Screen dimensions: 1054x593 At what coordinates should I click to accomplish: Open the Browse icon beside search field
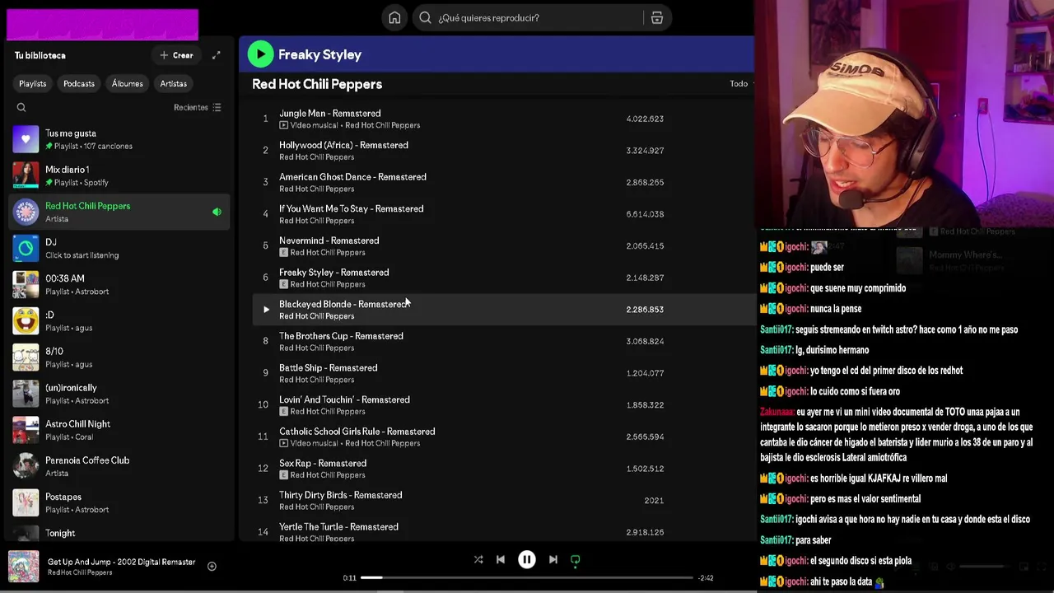click(657, 17)
